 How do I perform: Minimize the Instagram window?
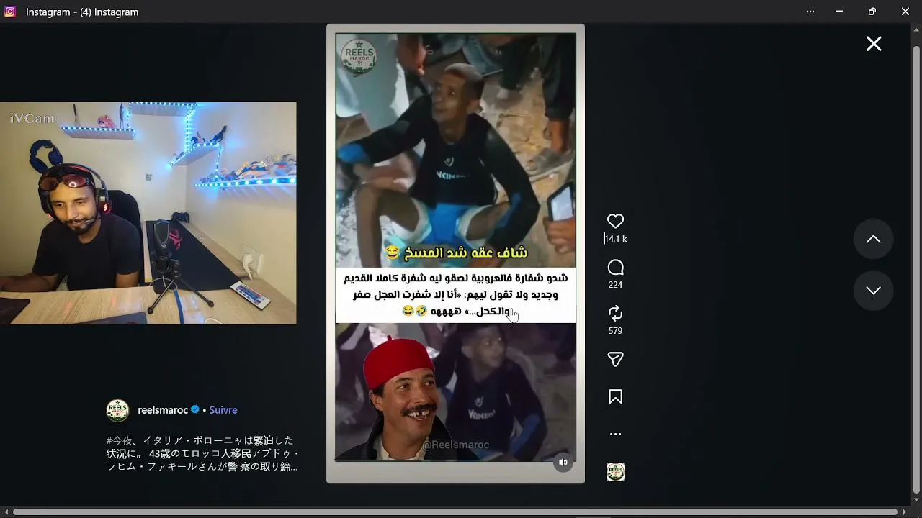pos(839,12)
